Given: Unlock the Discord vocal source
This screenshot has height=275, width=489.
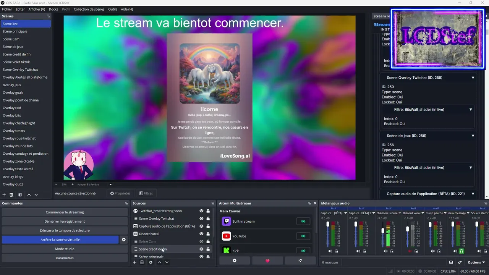Looking at the screenshot, I should coord(208,234).
